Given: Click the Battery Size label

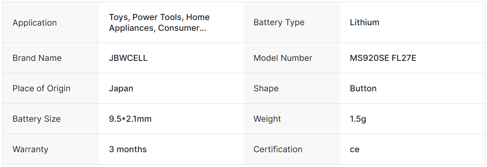Looking at the screenshot, I should click(37, 119).
